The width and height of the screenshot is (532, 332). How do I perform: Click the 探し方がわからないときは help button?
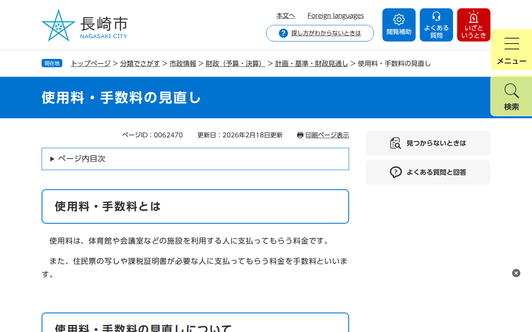(320, 33)
